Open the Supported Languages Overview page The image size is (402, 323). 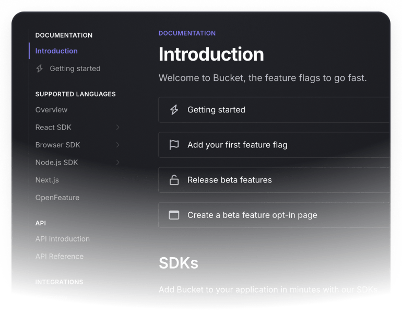coord(51,110)
